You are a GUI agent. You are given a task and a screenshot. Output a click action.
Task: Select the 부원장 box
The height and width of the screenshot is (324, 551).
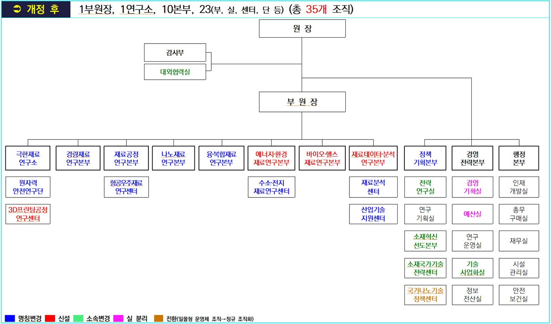click(302, 102)
